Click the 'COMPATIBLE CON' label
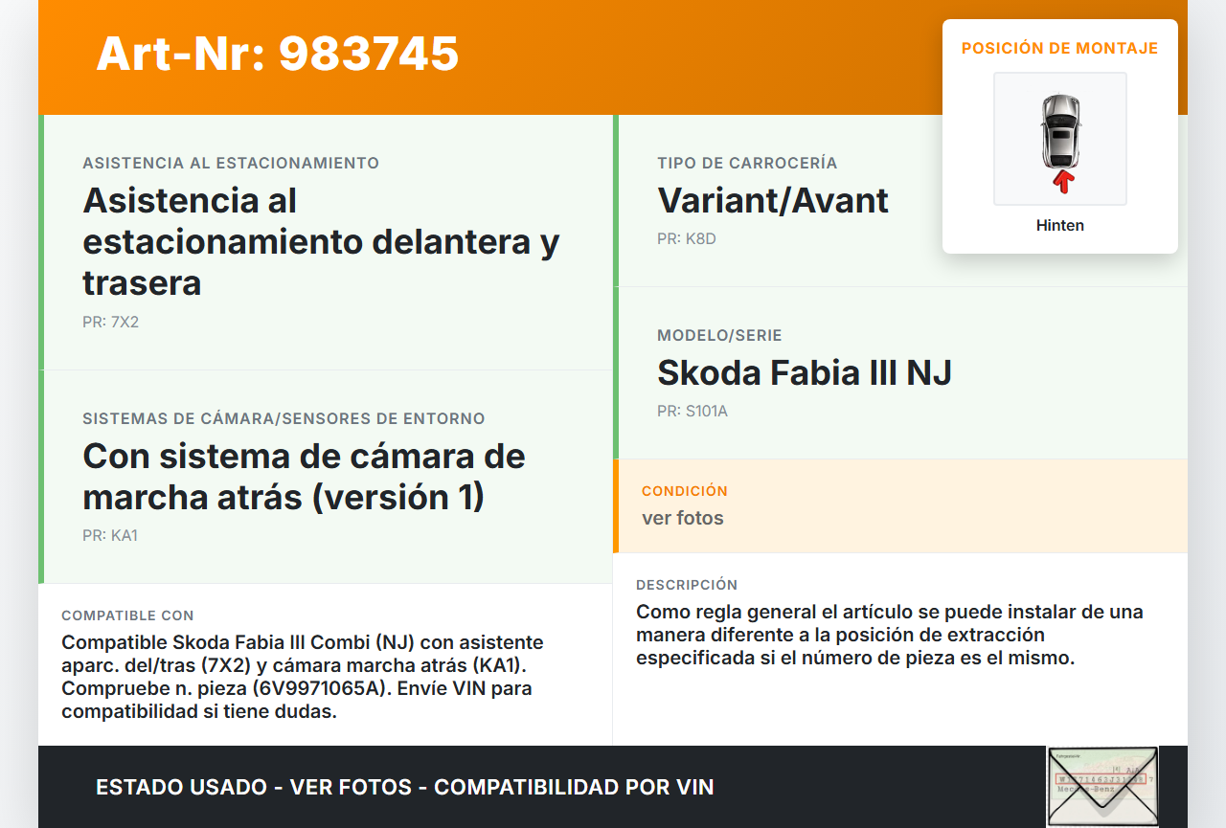Screen dimensions: 1226x828 click(127, 615)
